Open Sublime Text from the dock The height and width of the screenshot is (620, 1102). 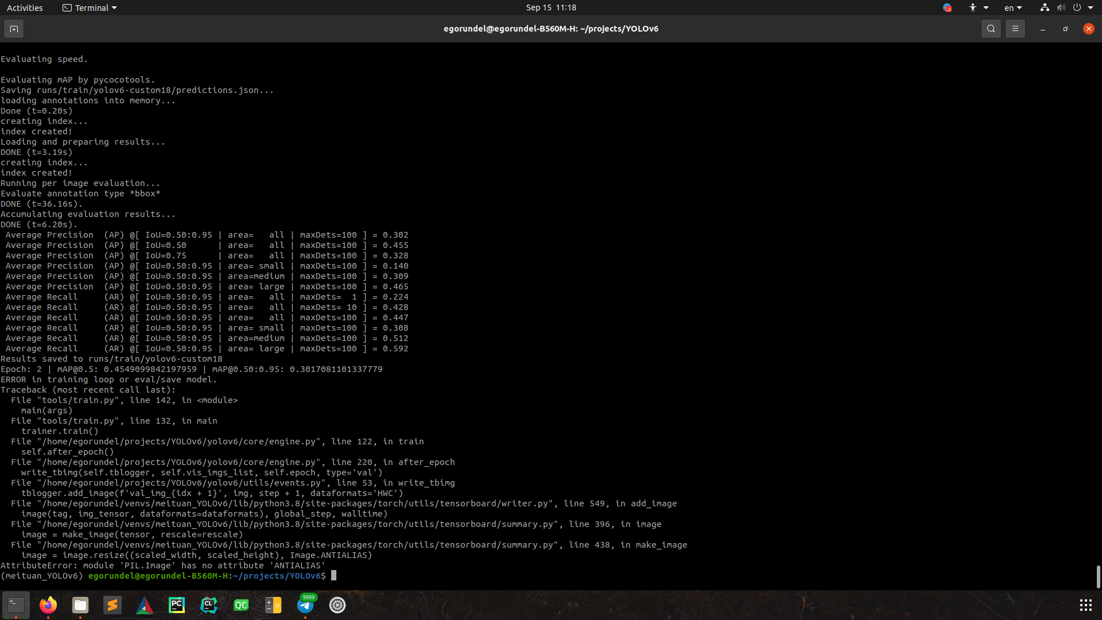point(112,605)
